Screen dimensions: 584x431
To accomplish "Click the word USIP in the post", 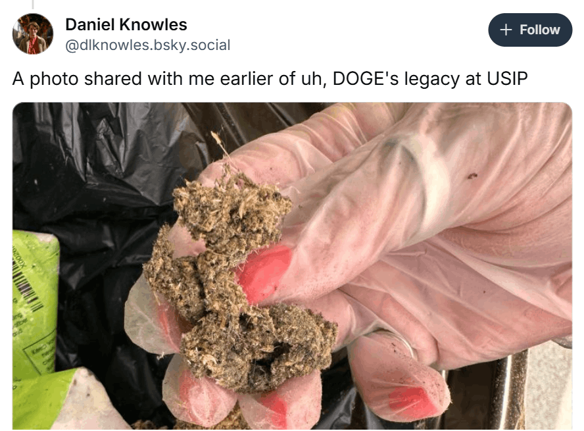I will pos(507,78).
